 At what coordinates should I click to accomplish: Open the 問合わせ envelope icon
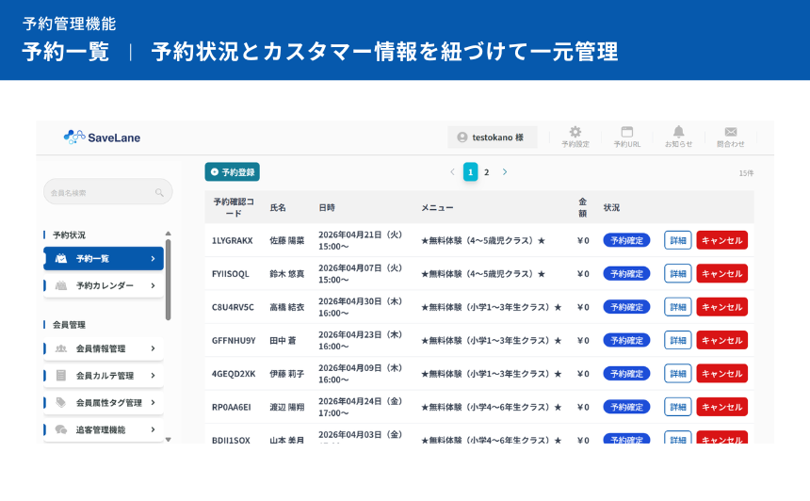(x=731, y=132)
